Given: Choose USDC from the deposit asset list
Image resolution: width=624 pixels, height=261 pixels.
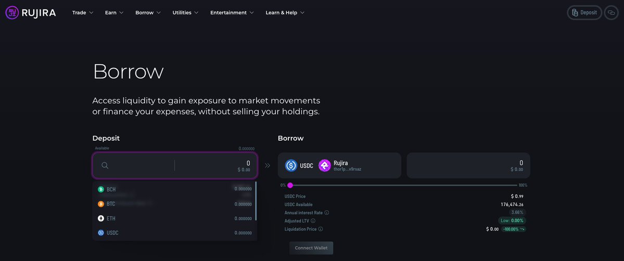Looking at the screenshot, I should (x=112, y=233).
